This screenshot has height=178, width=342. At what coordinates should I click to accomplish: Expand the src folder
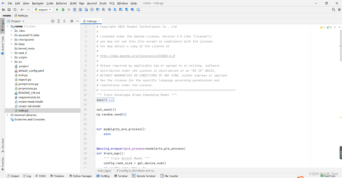click(x=12, y=62)
